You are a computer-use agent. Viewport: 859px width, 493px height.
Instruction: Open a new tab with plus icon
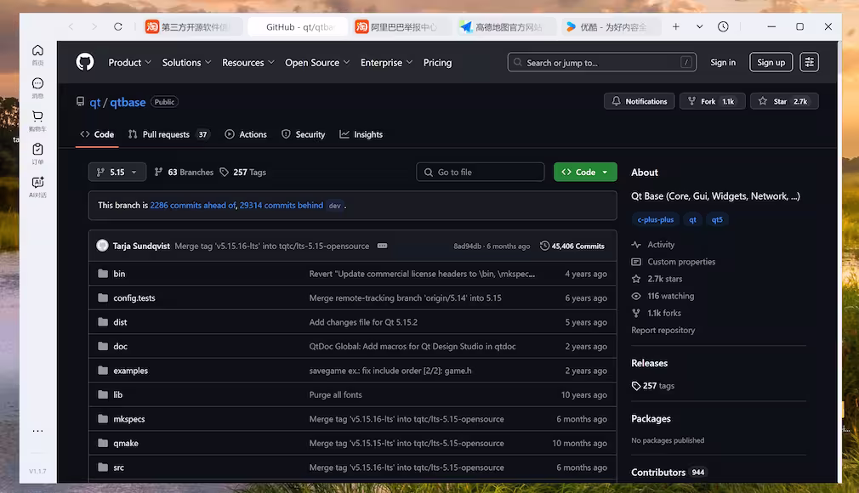tap(676, 27)
